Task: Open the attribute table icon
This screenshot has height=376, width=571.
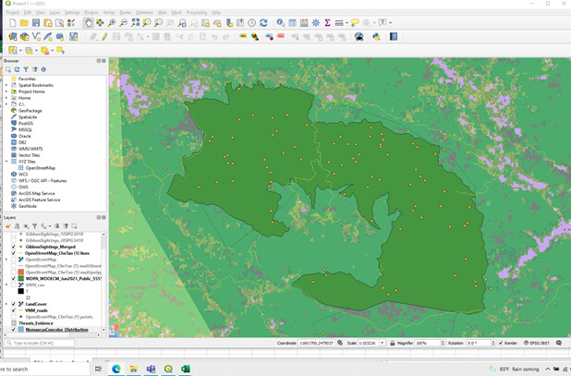Action: pos(292,23)
